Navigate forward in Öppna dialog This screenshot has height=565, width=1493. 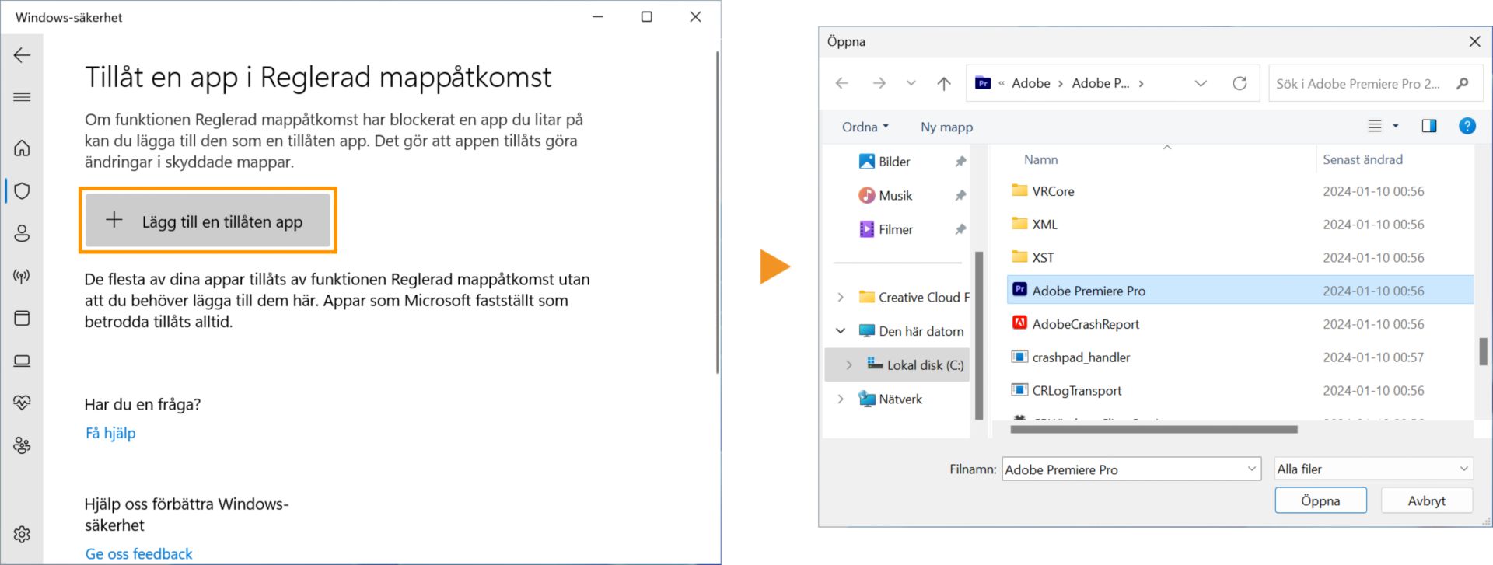tap(879, 83)
